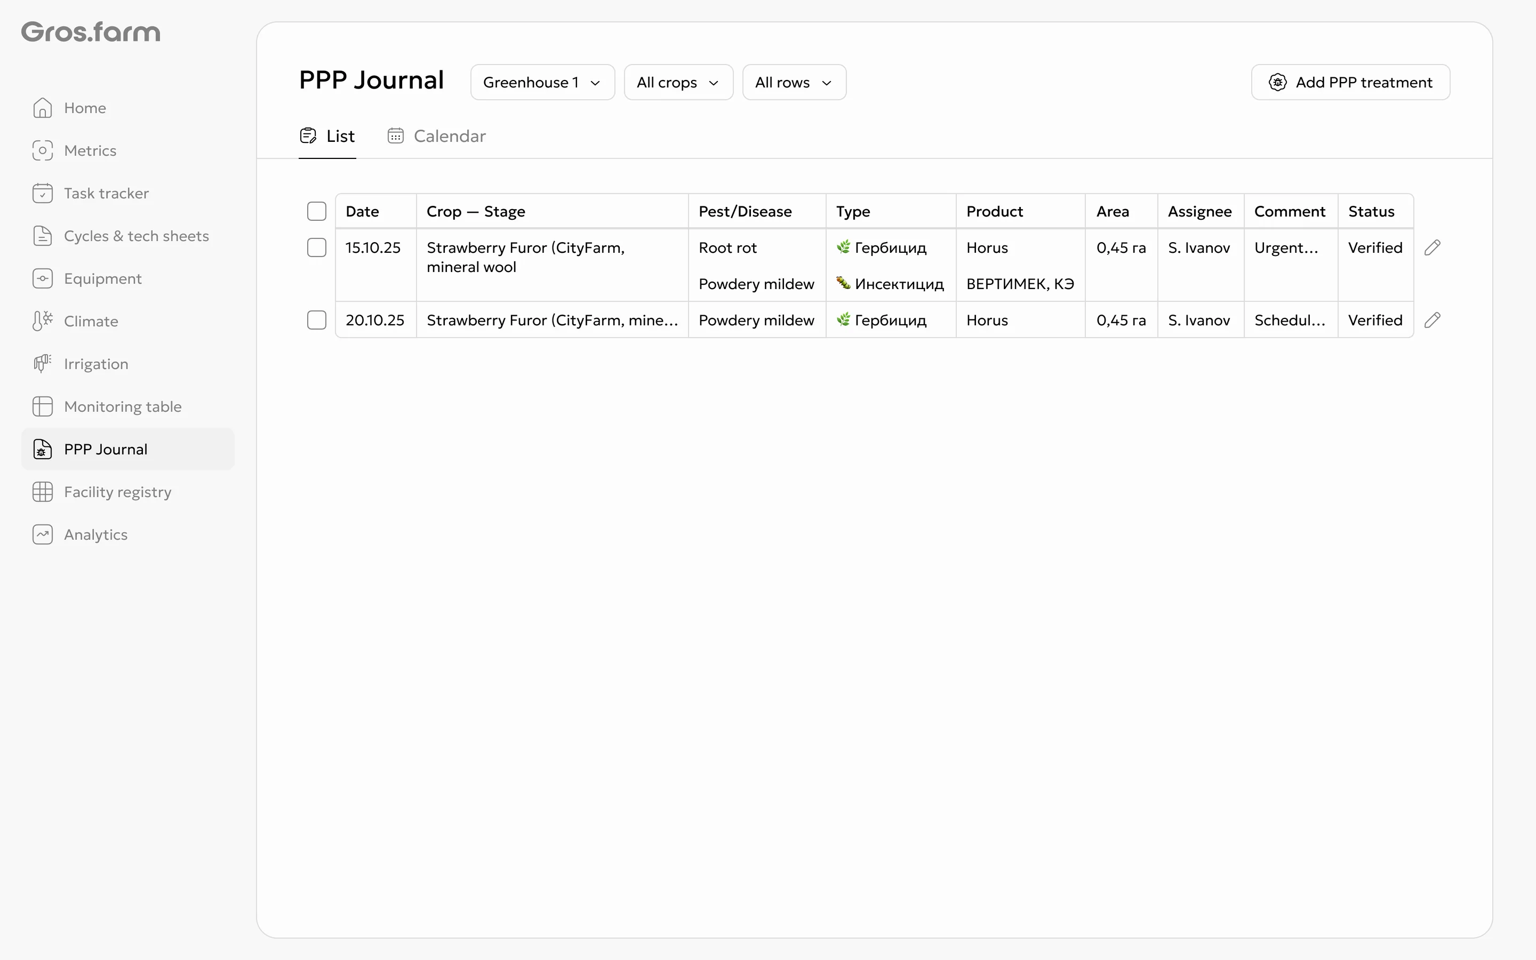Click the ВЕРТИМЕК, КЭ product cell
This screenshot has height=960, width=1536.
[x=1020, y=284]
